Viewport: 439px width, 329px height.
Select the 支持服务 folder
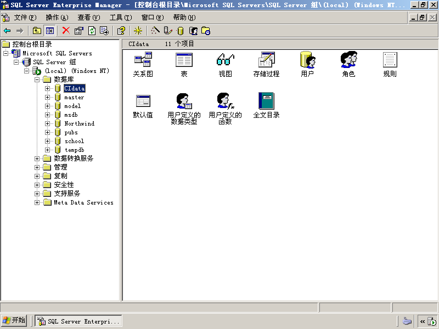(67, 194)
